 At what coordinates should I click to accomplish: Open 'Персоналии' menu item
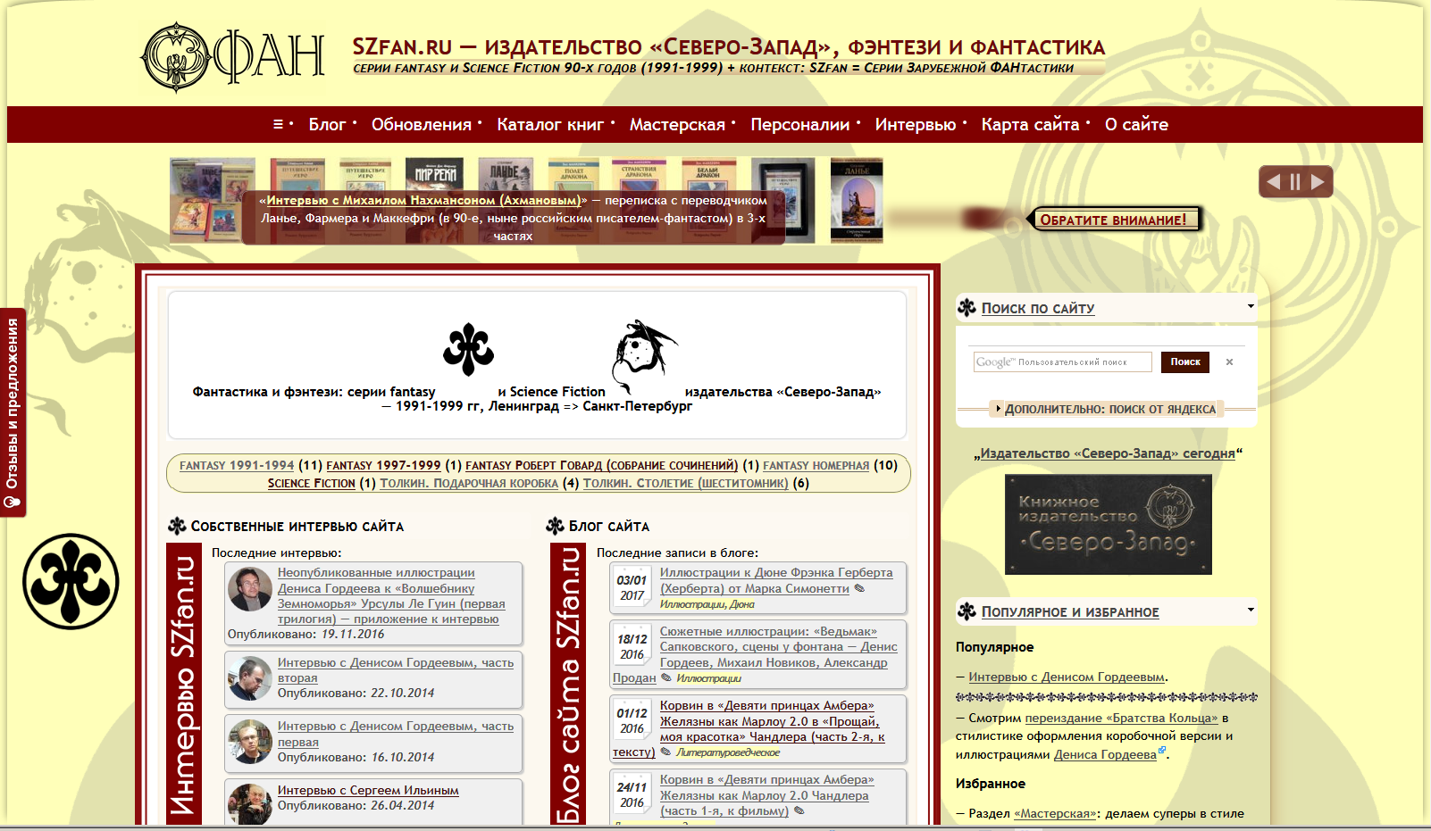(799, 125)
